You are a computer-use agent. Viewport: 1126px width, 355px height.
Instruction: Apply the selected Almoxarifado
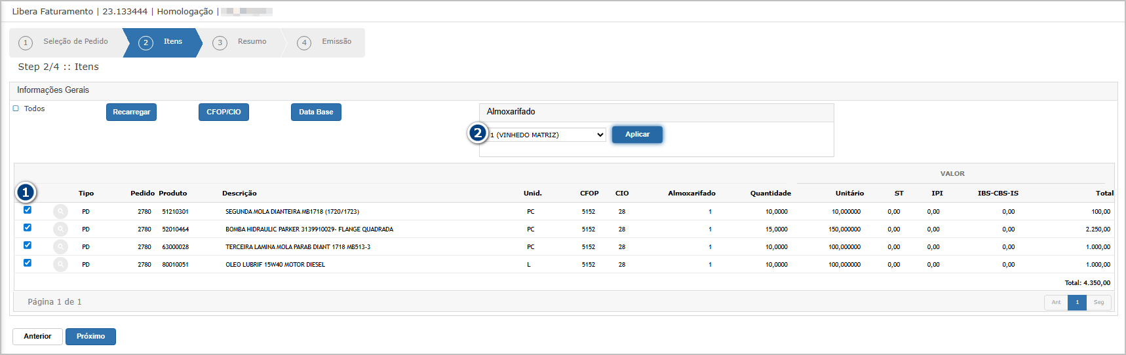click(x=637, y=135)
